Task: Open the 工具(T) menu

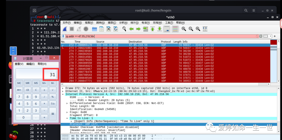Action: point(169,23)
